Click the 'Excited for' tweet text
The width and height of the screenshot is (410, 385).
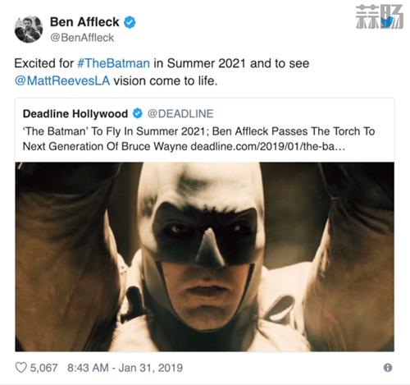pyautogui.click(x=44, y=63)
